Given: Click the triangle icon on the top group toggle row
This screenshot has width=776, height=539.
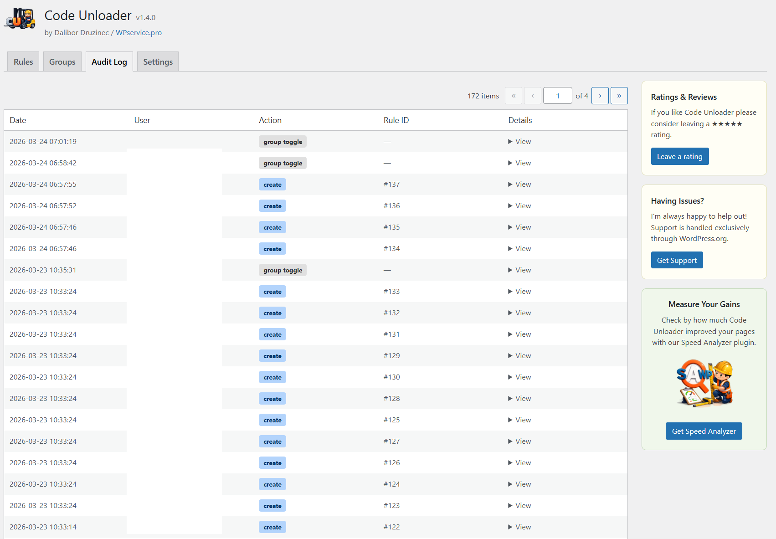Looking at the screenshot, I should pos(510,141).
